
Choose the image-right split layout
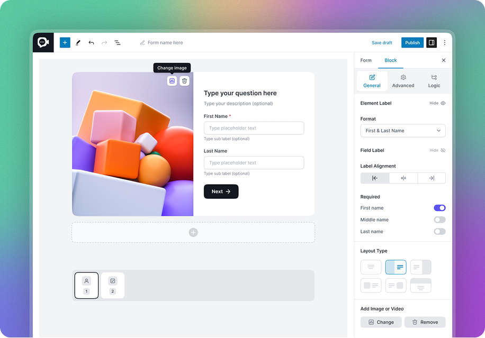[x=420, y=267]
